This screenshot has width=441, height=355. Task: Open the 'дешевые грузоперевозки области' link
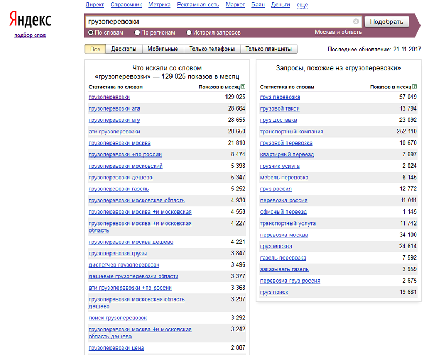134,276
